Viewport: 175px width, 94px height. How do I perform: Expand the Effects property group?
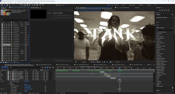8,83
